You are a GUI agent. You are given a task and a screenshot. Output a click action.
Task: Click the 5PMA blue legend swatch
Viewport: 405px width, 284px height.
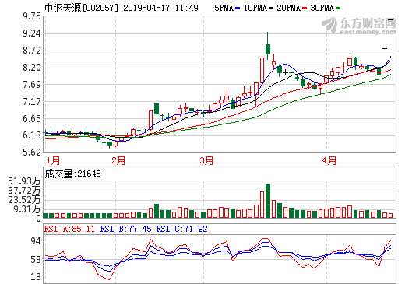click(238, 9)
